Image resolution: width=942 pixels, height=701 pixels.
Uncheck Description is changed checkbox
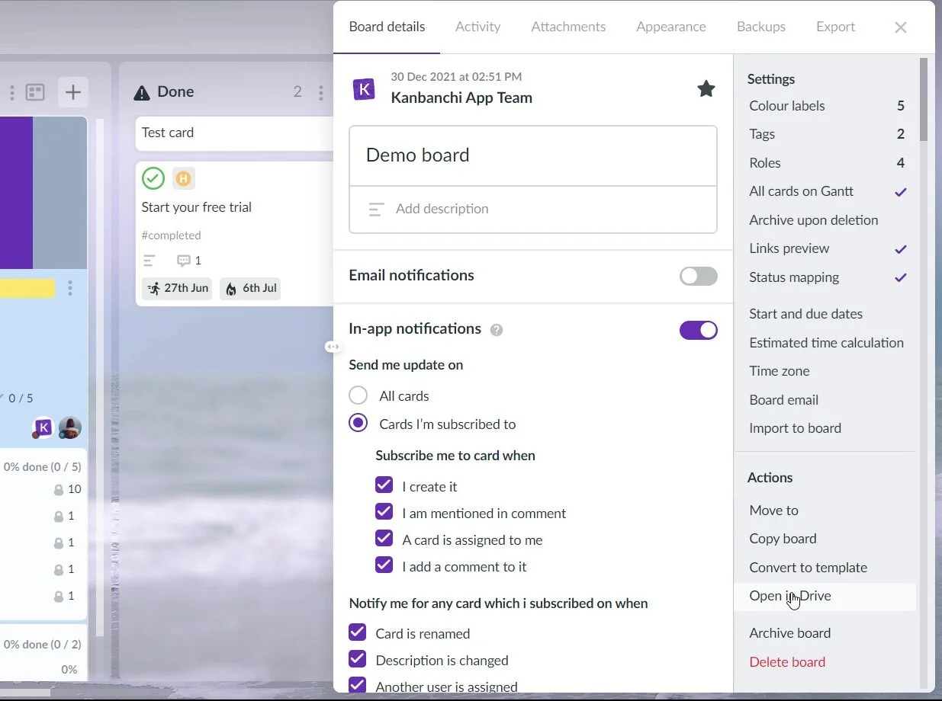[357, 659]
